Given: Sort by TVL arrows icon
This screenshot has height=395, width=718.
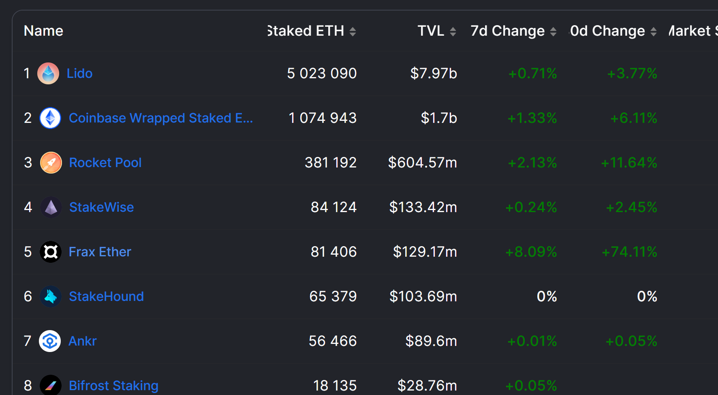Looking at the screenshot, I should [453, 32].
